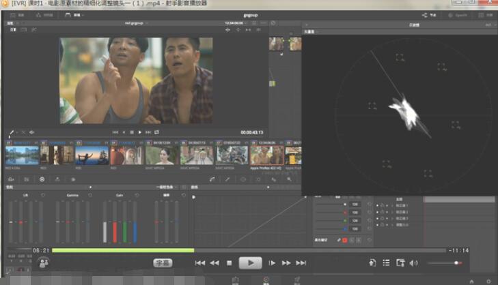The height and width of the screenshot is (285, 498).
Task: Expand the 调整大小 keyframe row
Action: tap(392, 225)
